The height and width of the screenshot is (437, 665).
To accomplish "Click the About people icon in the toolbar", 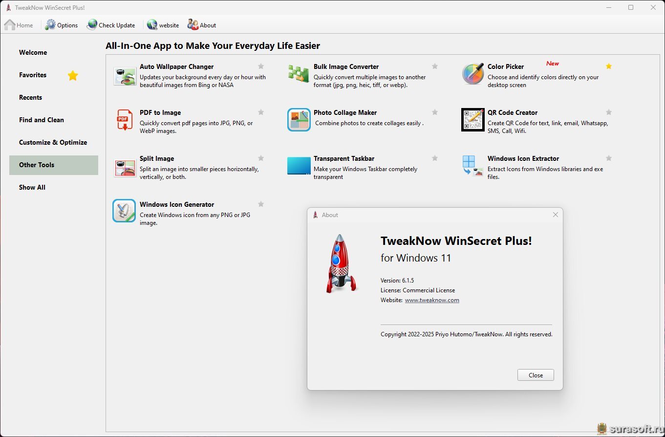I will click(193, 25).
